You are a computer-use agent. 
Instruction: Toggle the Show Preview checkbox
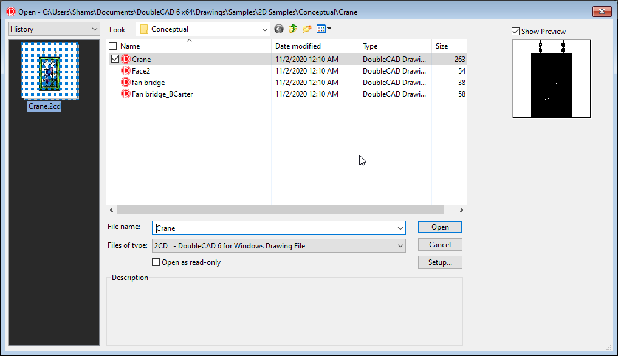coord(515,31)
